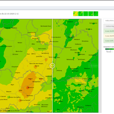Select the fourth forecast map thumbnail
This screenshot has height=114, width=114.
[91, 14]
